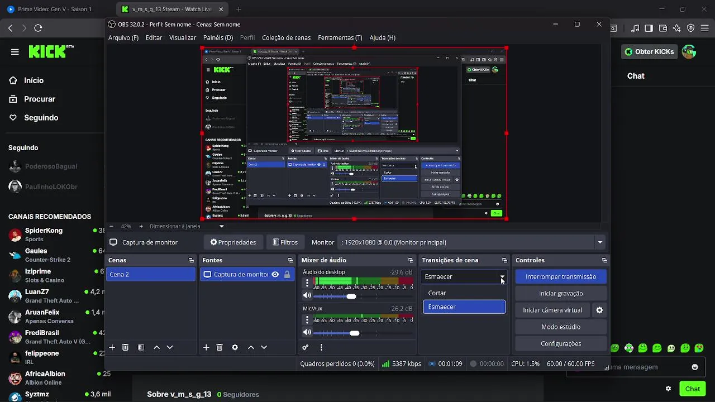Pop out the Transições de cena dock icon
The image size is (715, 402).
[x=504, y=260]
